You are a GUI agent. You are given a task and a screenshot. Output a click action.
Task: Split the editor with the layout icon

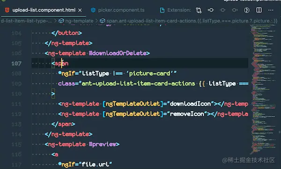[x=259, y=10]
